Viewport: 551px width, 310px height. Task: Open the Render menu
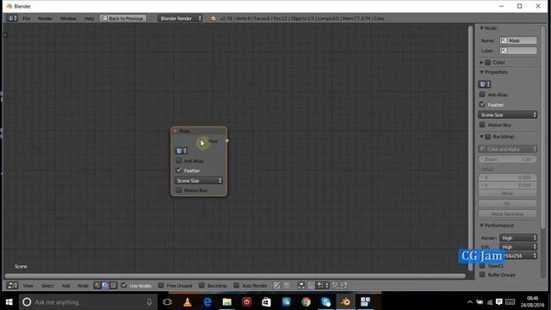click(45, 18)
